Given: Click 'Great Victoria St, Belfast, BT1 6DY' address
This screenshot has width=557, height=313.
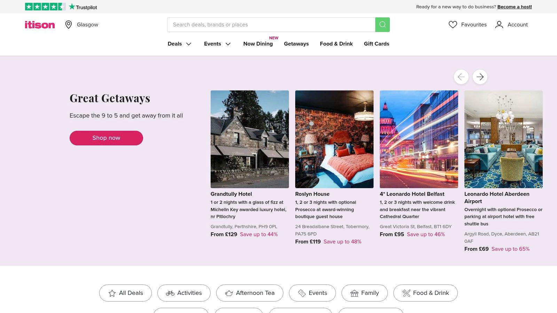Looking at the screenshot, I should coord(416,227).
